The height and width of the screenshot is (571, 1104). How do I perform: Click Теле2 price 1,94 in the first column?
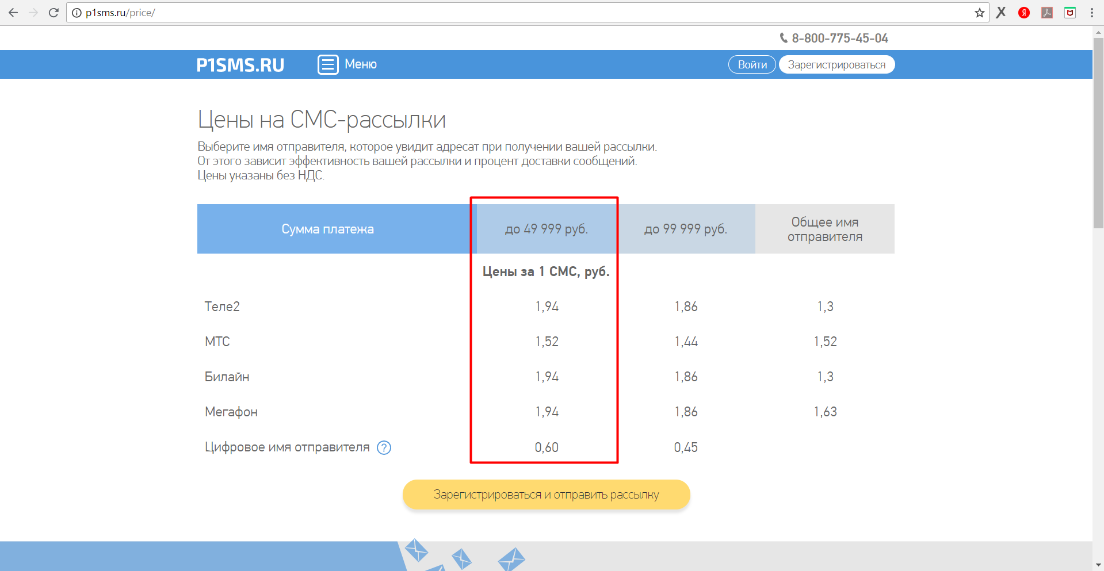click(547, 306)
